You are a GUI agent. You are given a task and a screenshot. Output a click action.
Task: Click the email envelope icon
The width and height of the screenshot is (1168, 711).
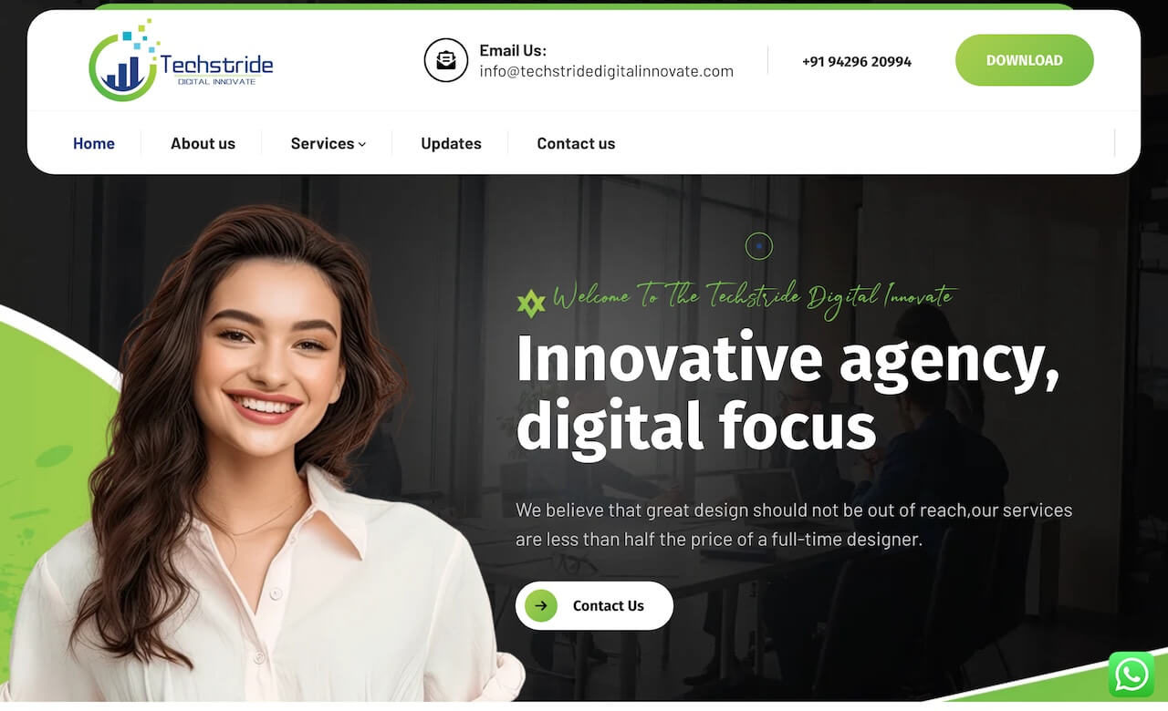pyautogui.click(x=446, y=60)
